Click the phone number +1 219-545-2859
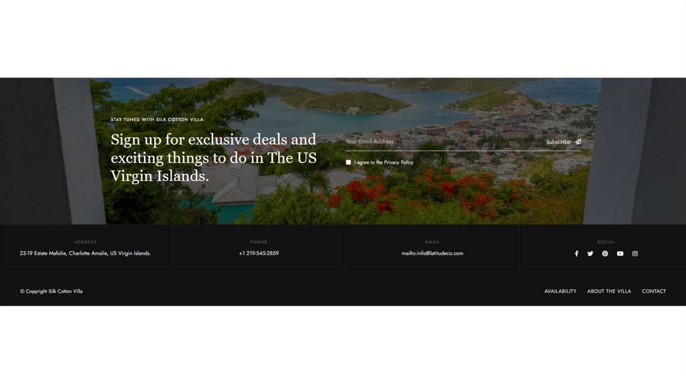 point(259,253)
